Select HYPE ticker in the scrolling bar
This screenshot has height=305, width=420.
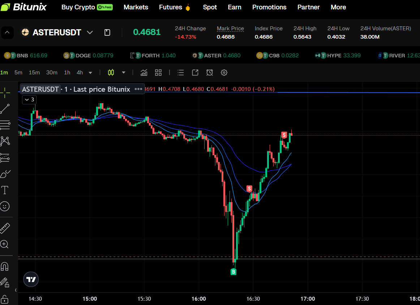tap(338, 56)
